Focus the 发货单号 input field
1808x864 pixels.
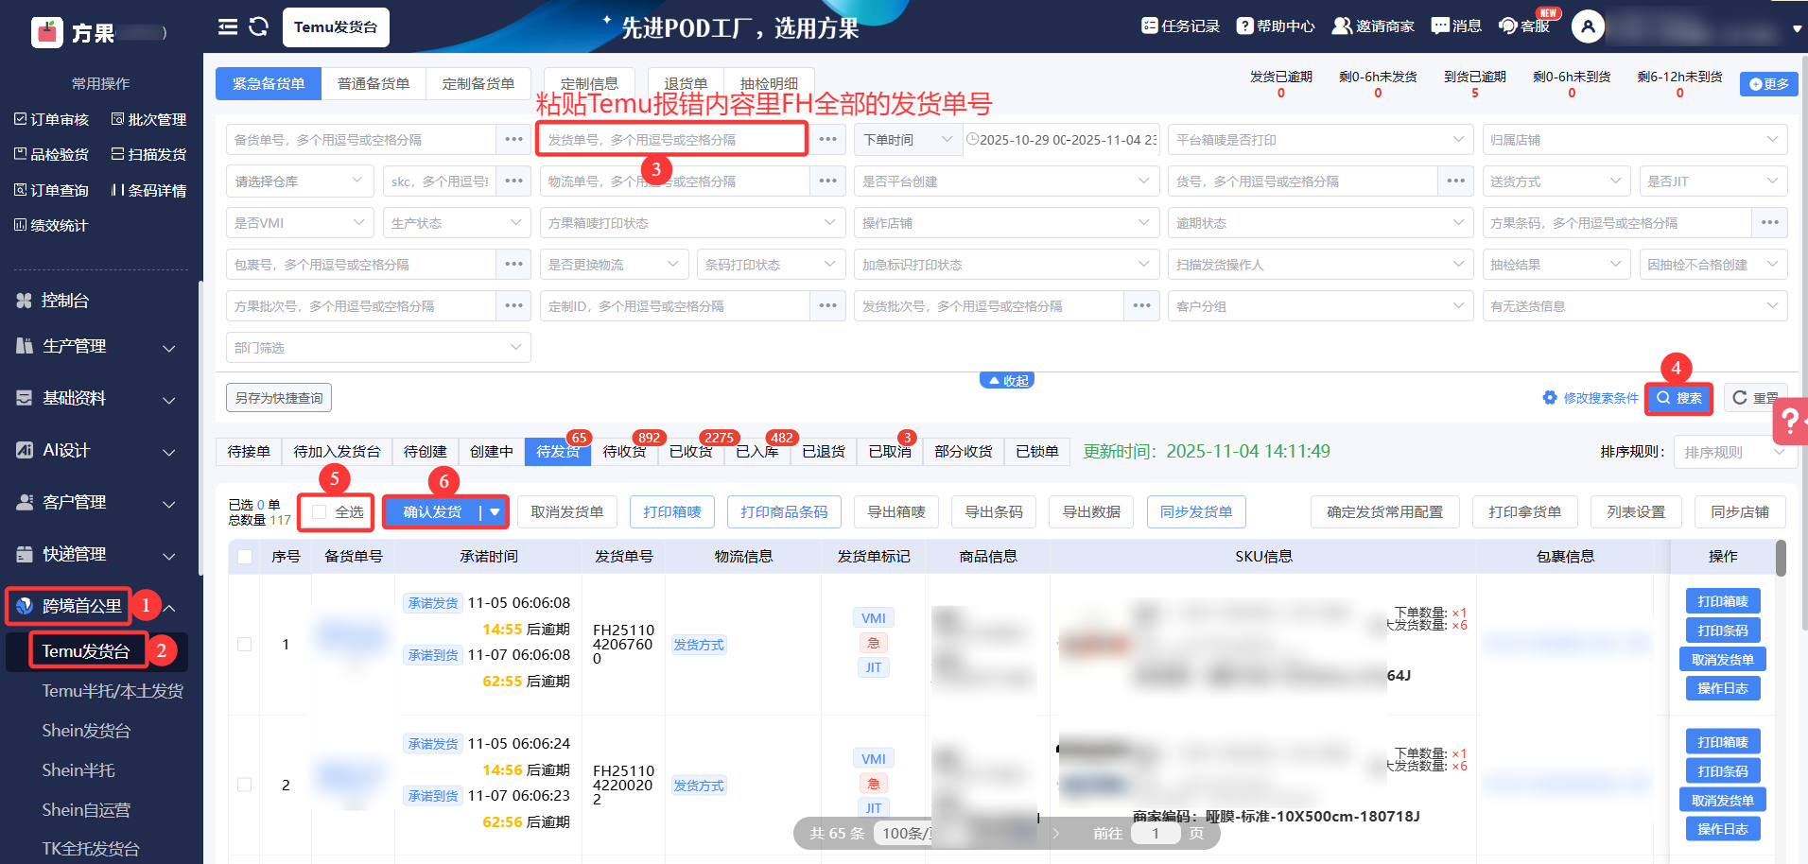coord(672,140)
